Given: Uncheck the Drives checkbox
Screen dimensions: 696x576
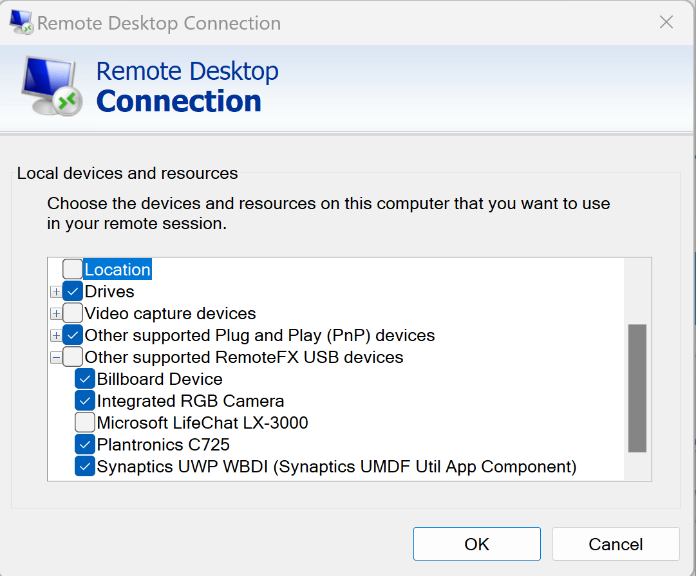Looking at the screenshot, I should tap(73, 292).
